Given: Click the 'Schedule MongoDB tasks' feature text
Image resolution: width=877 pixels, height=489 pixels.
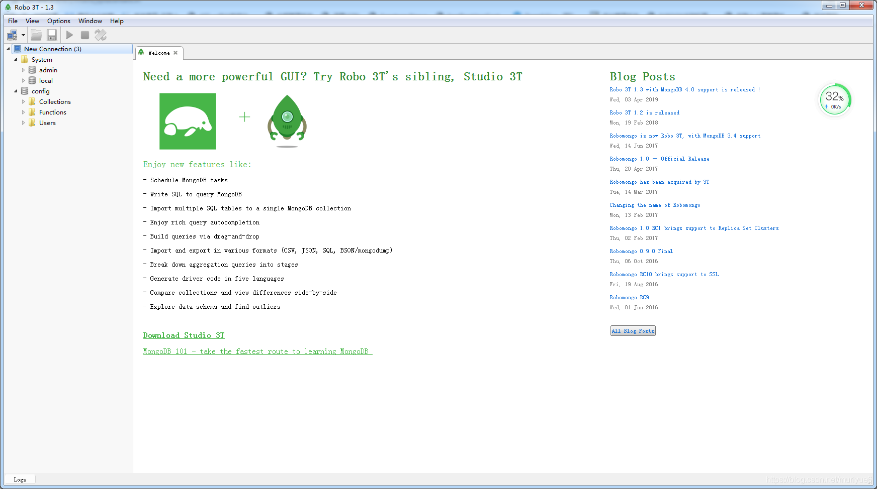Looking at the screenshot, I should coord(189,180).
